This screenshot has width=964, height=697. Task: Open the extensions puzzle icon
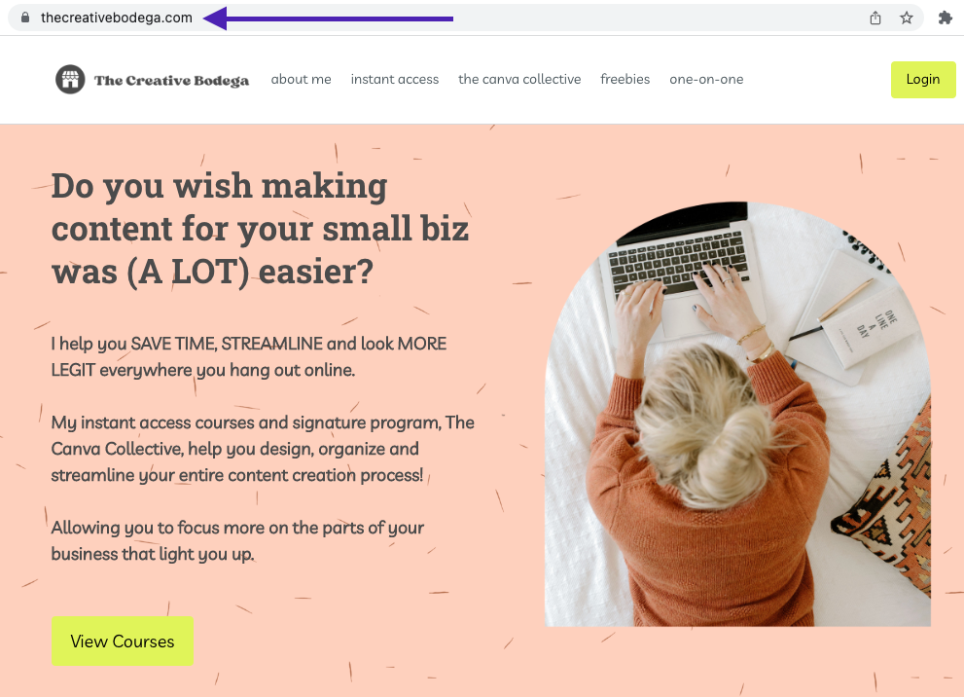click(945, 18)
